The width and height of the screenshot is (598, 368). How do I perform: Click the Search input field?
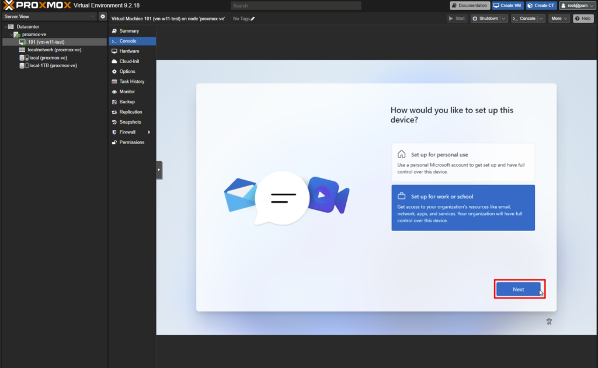(x=295, y=6)
